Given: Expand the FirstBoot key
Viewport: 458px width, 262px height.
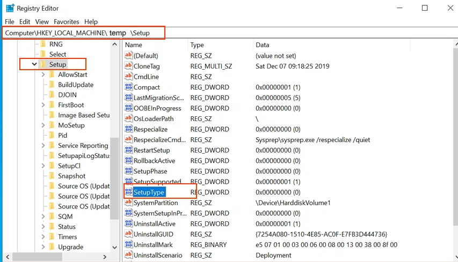Looking at the screenshot, I should click(43, 104).
